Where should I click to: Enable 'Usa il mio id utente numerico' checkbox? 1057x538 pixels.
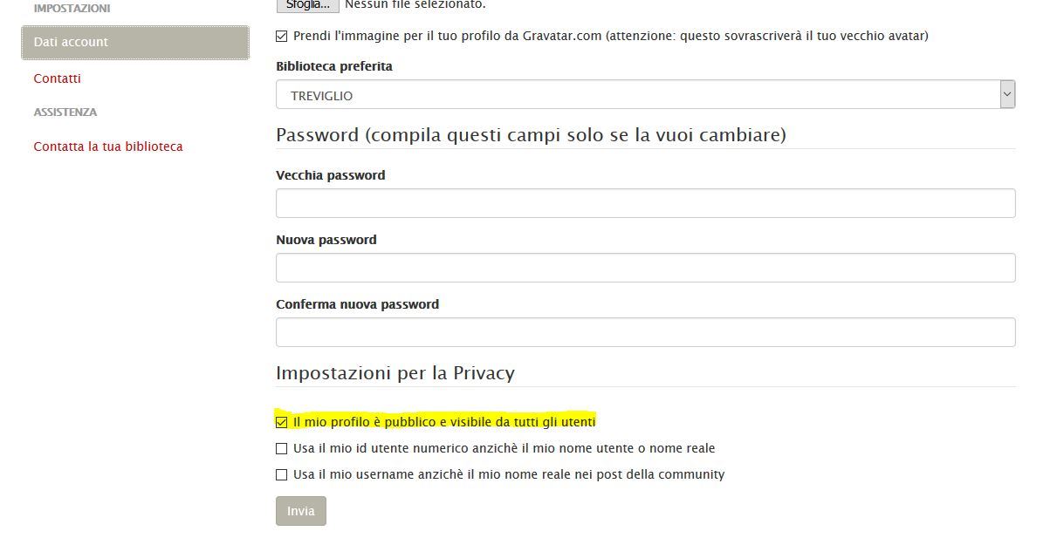coord(281,448)
